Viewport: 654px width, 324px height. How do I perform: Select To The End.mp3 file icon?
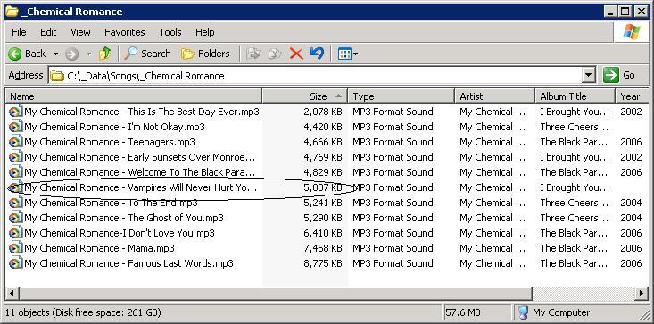pyautogui.click(x=15, y=203)
